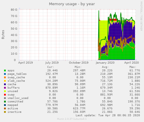Click the 'Cur:' column header
144x122 pixels.
(51, 67)
